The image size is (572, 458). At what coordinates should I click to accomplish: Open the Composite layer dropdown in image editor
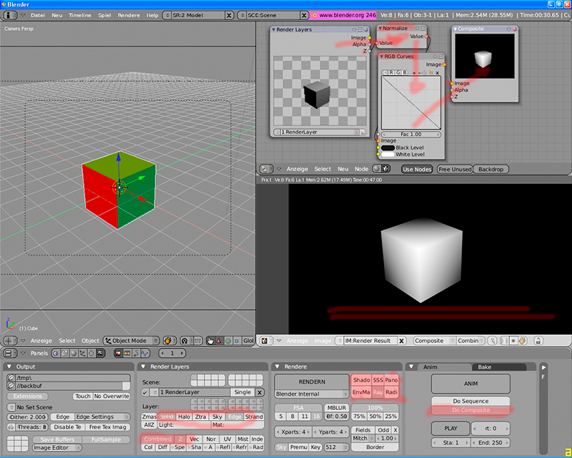coord(434,341)
